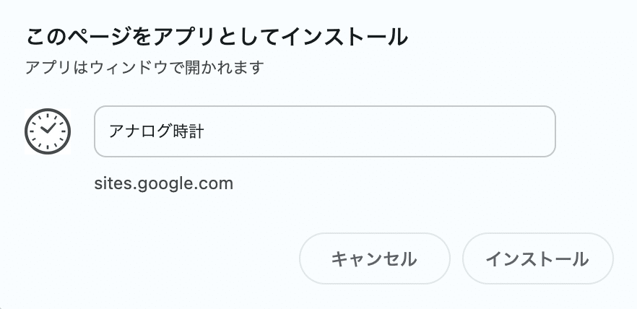637x309 pixels.
Task: Cancel installing the page as an app
Action: [374, 258]
